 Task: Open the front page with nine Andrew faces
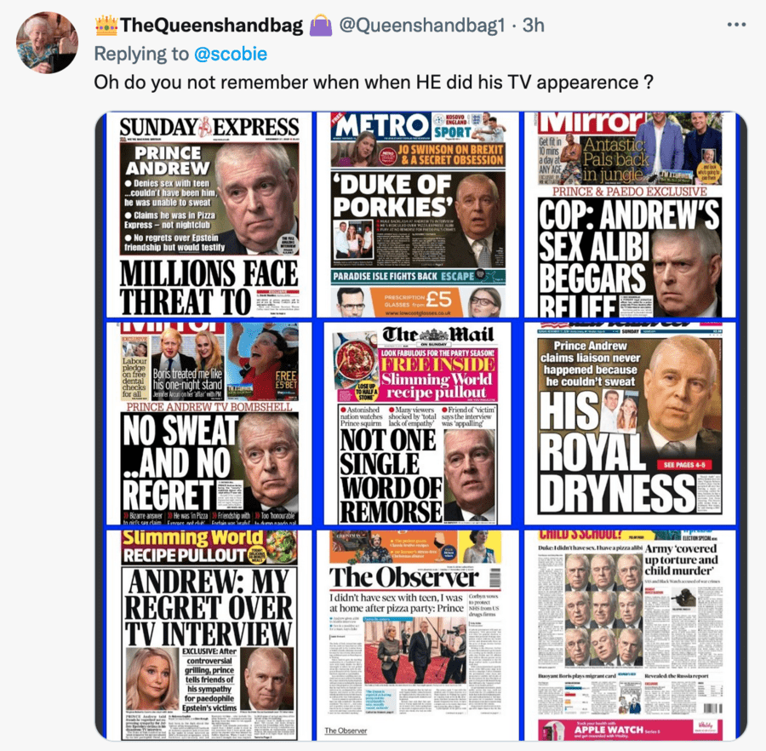coord(630,635)
